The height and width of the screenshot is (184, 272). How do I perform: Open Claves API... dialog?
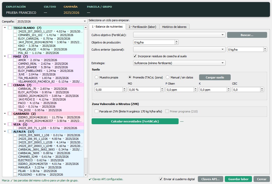[x=210, y=179]
